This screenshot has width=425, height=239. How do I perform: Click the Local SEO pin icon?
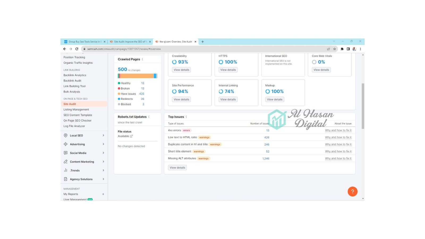coord(66,135)
